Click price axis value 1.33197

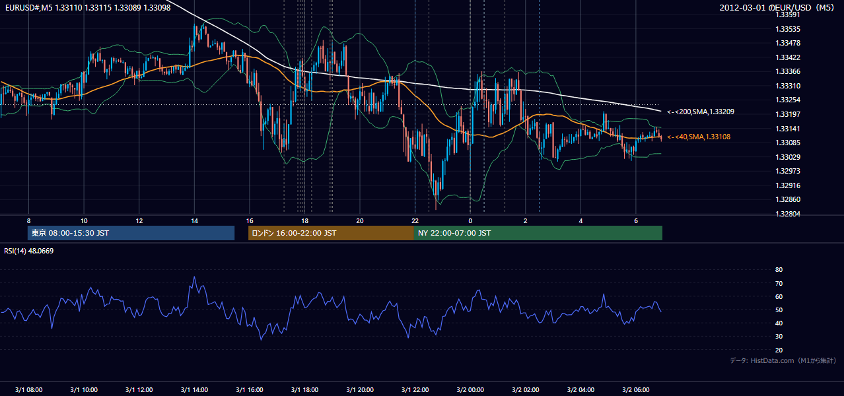[x=788, y=114]
